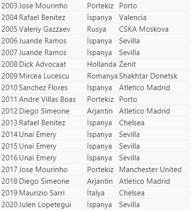
Task: Click the Valeriy Gazzaev name cell
Action: point(45,29)
